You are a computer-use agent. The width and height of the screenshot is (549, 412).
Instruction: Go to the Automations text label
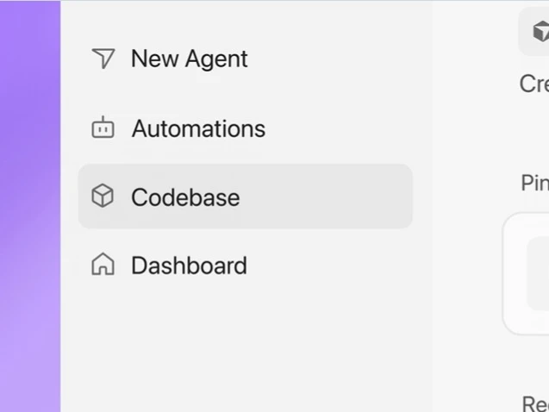click(198, 128)
